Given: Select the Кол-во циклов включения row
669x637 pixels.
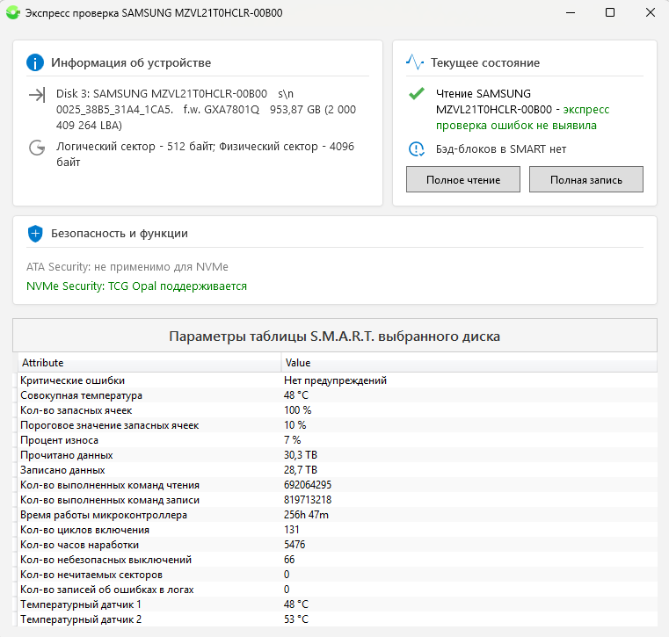Looking at the screenshot, I should coord(337,530).
